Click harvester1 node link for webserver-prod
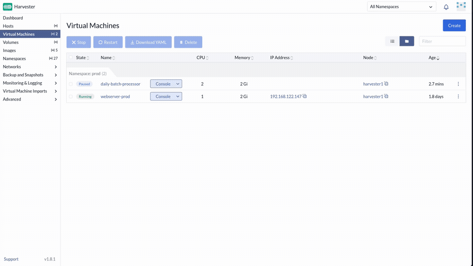The width and height of the screenshot is (473, 266). 373,96
